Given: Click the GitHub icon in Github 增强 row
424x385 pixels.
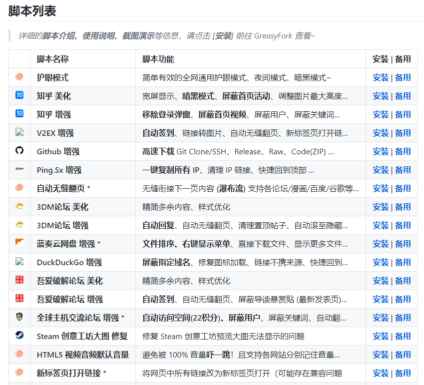Looking at the screenshot, I should [19, 151].
